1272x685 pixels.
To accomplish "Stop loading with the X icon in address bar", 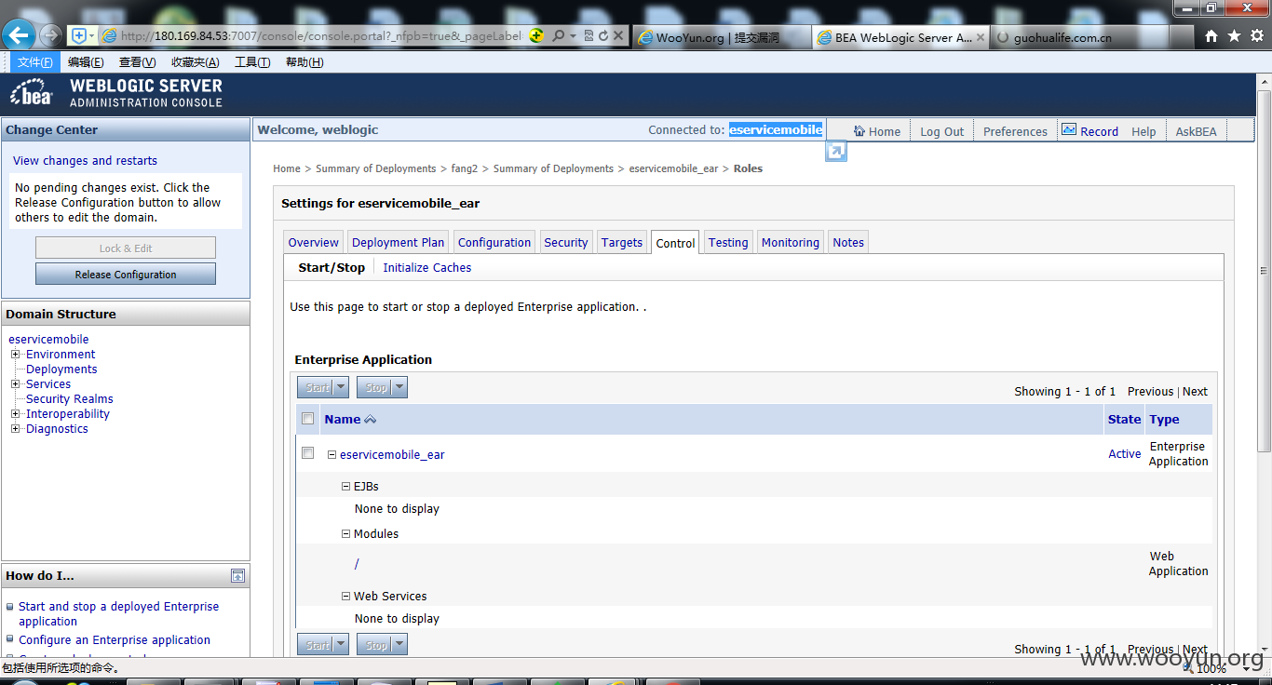I will (x=618, y=35).
